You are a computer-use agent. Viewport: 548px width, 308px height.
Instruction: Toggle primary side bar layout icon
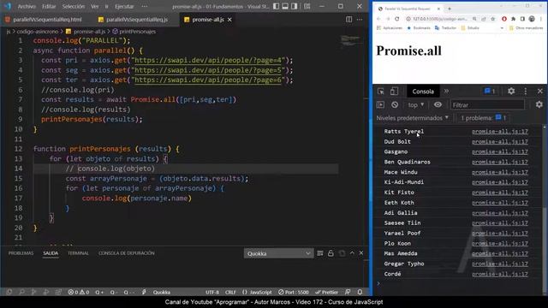tap(276, 6)
